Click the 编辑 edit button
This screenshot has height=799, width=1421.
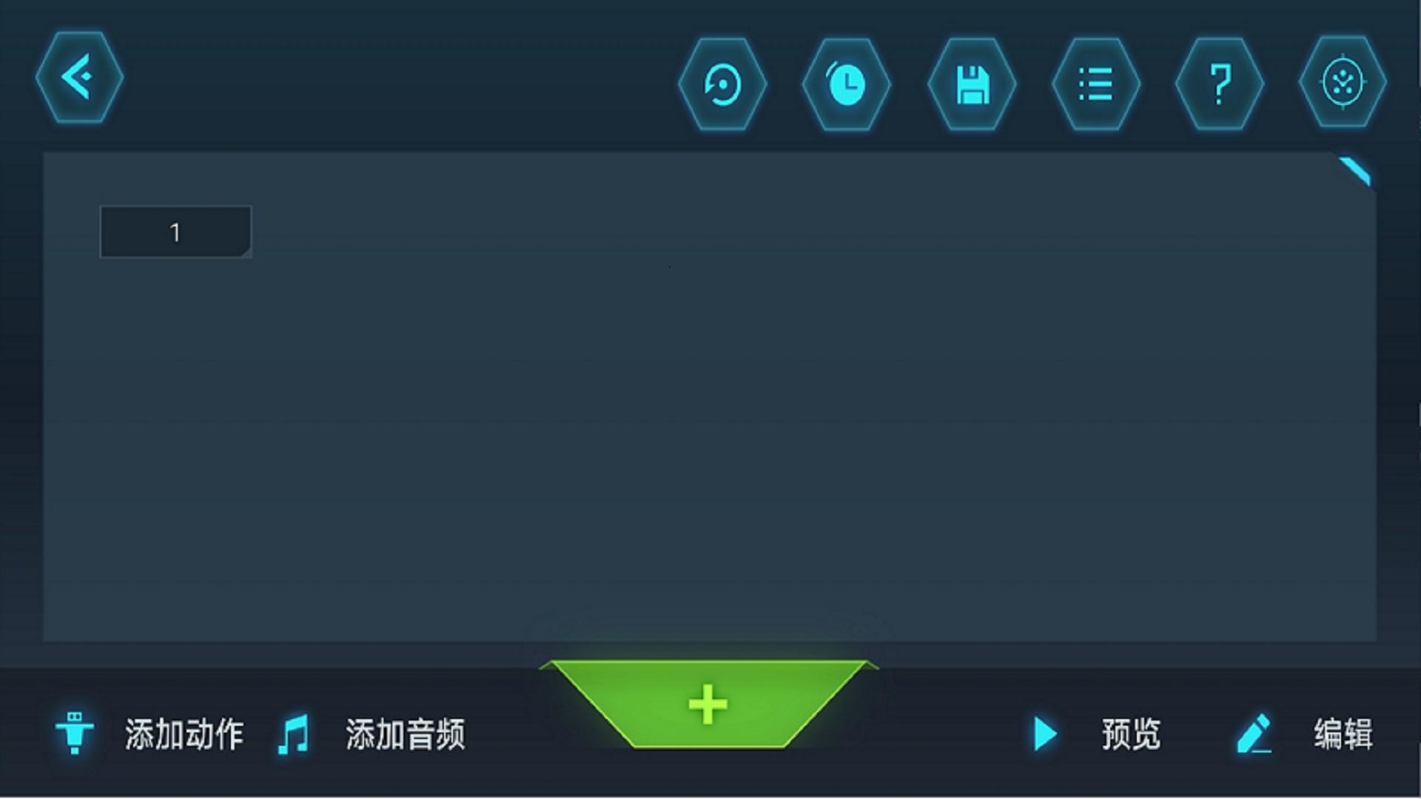coord(1308,734)
